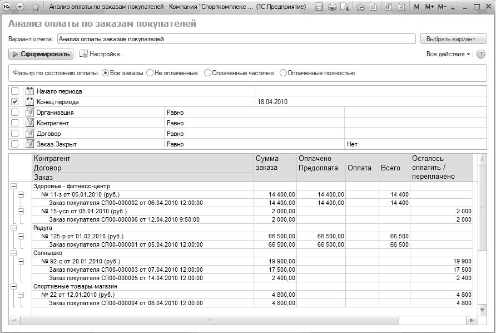Select Заказ покупателя СП00-000002 row

[252, 203]
